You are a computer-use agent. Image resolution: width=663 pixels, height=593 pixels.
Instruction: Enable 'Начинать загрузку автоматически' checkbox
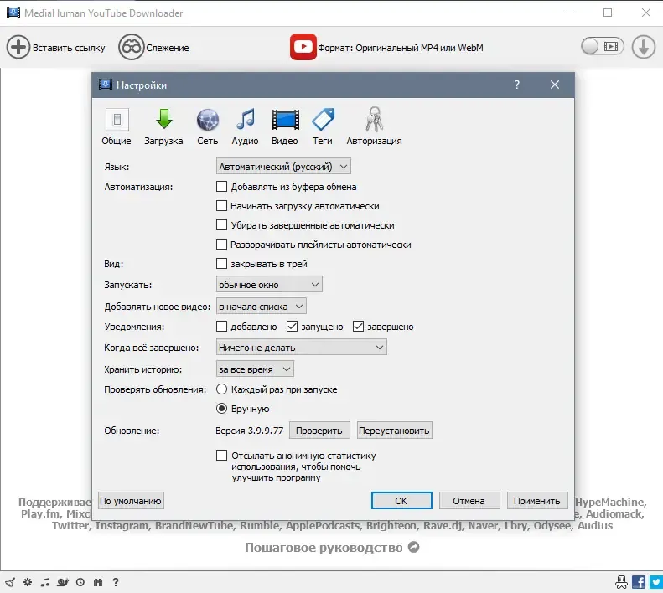pos(221,206)
